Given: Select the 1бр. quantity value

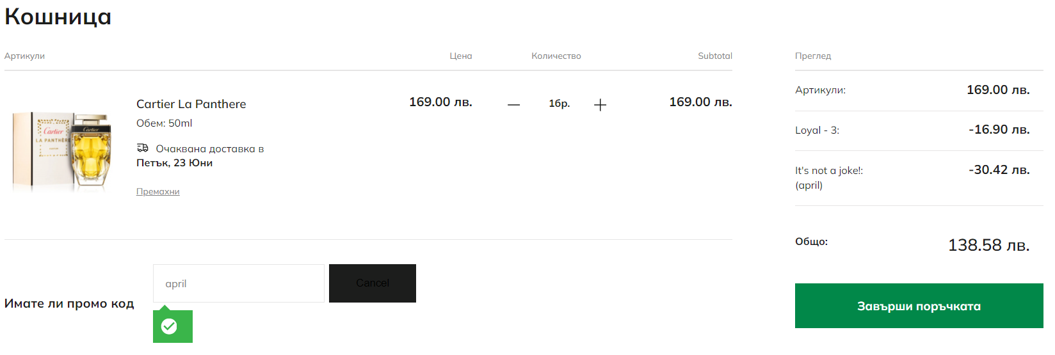Looking at the screenshot, I should [559, 104].
